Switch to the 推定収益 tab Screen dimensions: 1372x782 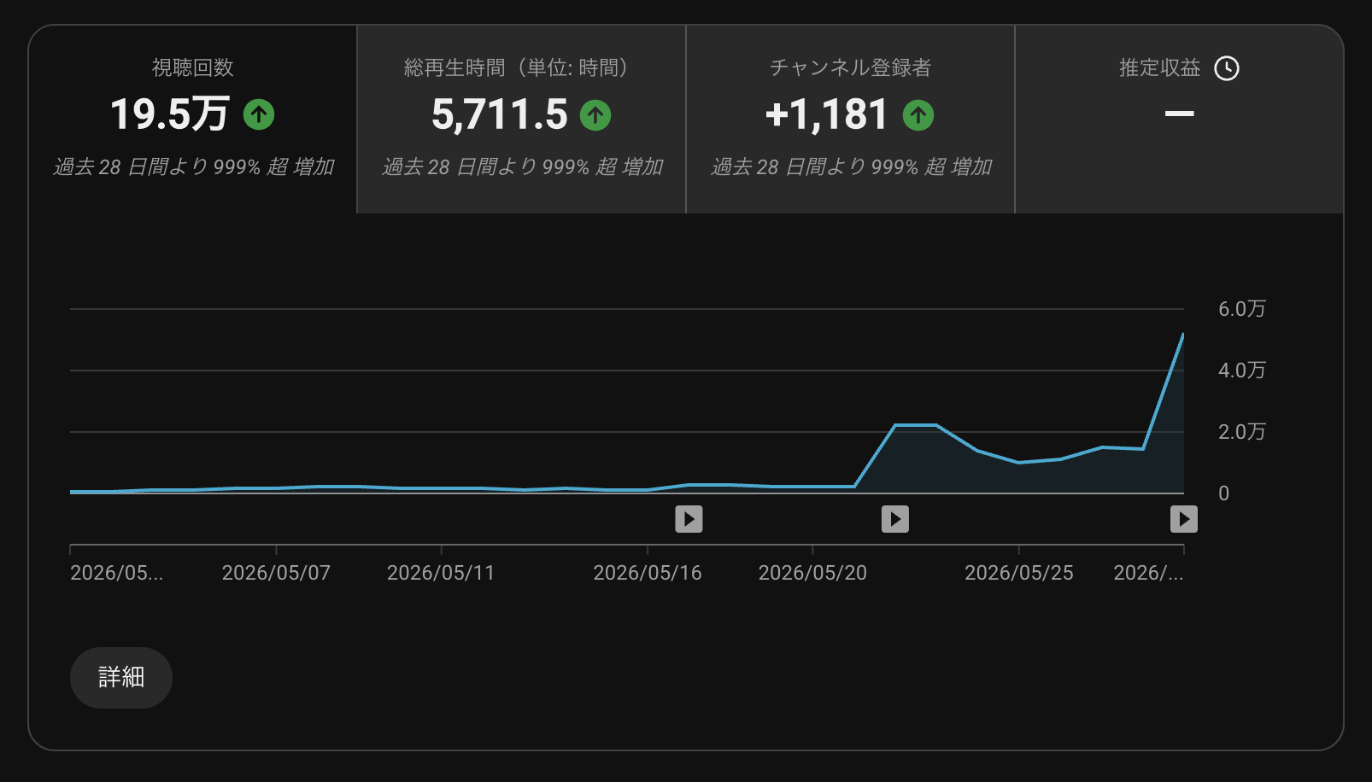1179,120
